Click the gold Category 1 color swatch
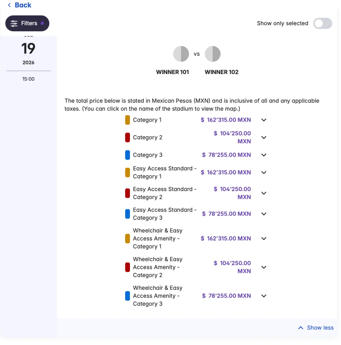This screenshot has width=341, height=345. tap(128, 120)
